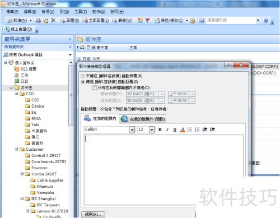The height and width of the screenshot is (218, 280).
Task: Open the Calibri font dropdown
Action: click(132, 129)
